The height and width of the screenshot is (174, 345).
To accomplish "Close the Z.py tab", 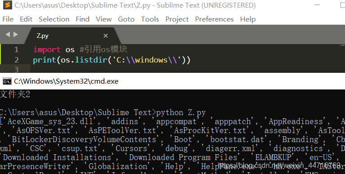I will point(105,36).
